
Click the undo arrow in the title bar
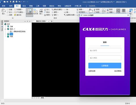click(x=20, y=2)
